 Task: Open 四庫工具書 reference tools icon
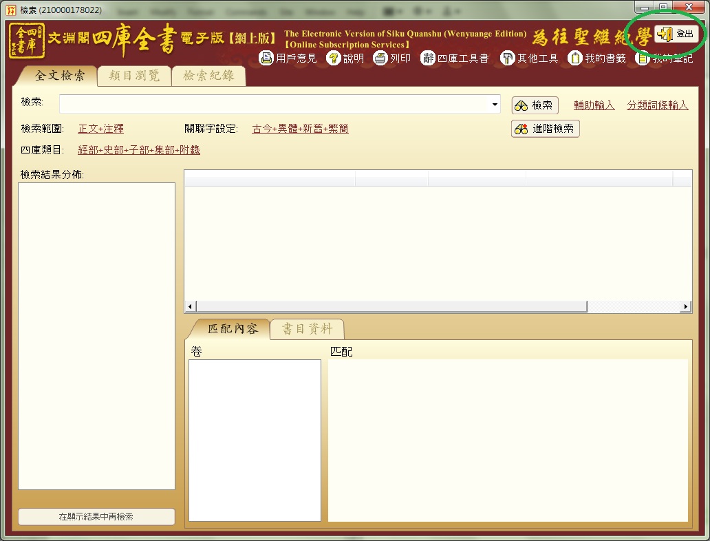[428, 59]
